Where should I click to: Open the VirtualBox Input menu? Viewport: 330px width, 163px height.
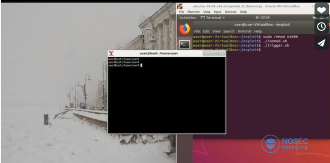(x=217, y=12)
